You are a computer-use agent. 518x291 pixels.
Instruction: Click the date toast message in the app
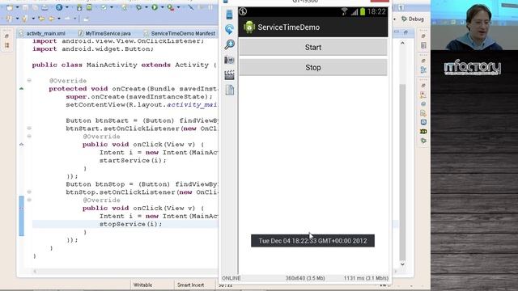pos(313,241)
